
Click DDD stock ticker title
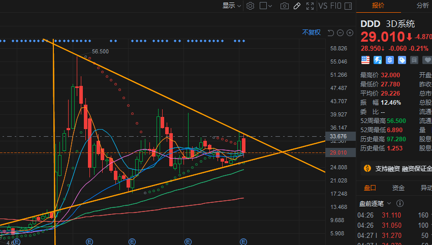[x=371, y=24]
